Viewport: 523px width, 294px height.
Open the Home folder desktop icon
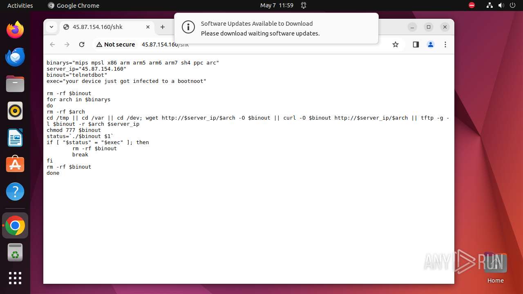coord(495,267)
